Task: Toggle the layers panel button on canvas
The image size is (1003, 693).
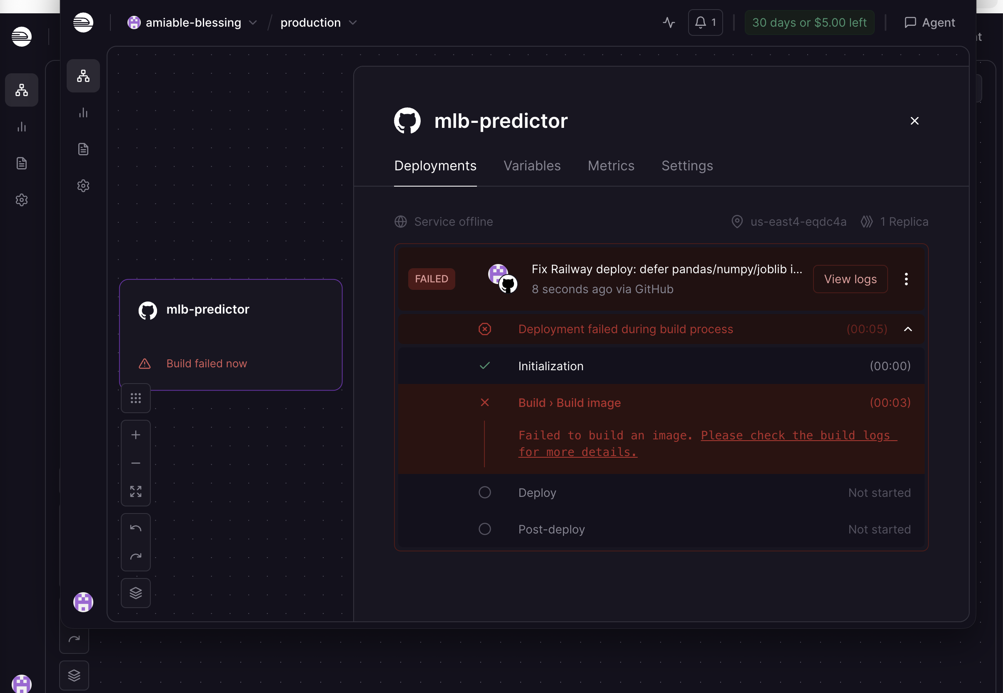Action: pos(135,593)
